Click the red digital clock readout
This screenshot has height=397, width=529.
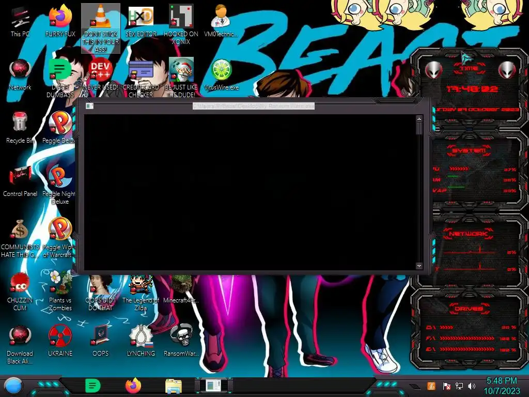(x=472, y=89)
